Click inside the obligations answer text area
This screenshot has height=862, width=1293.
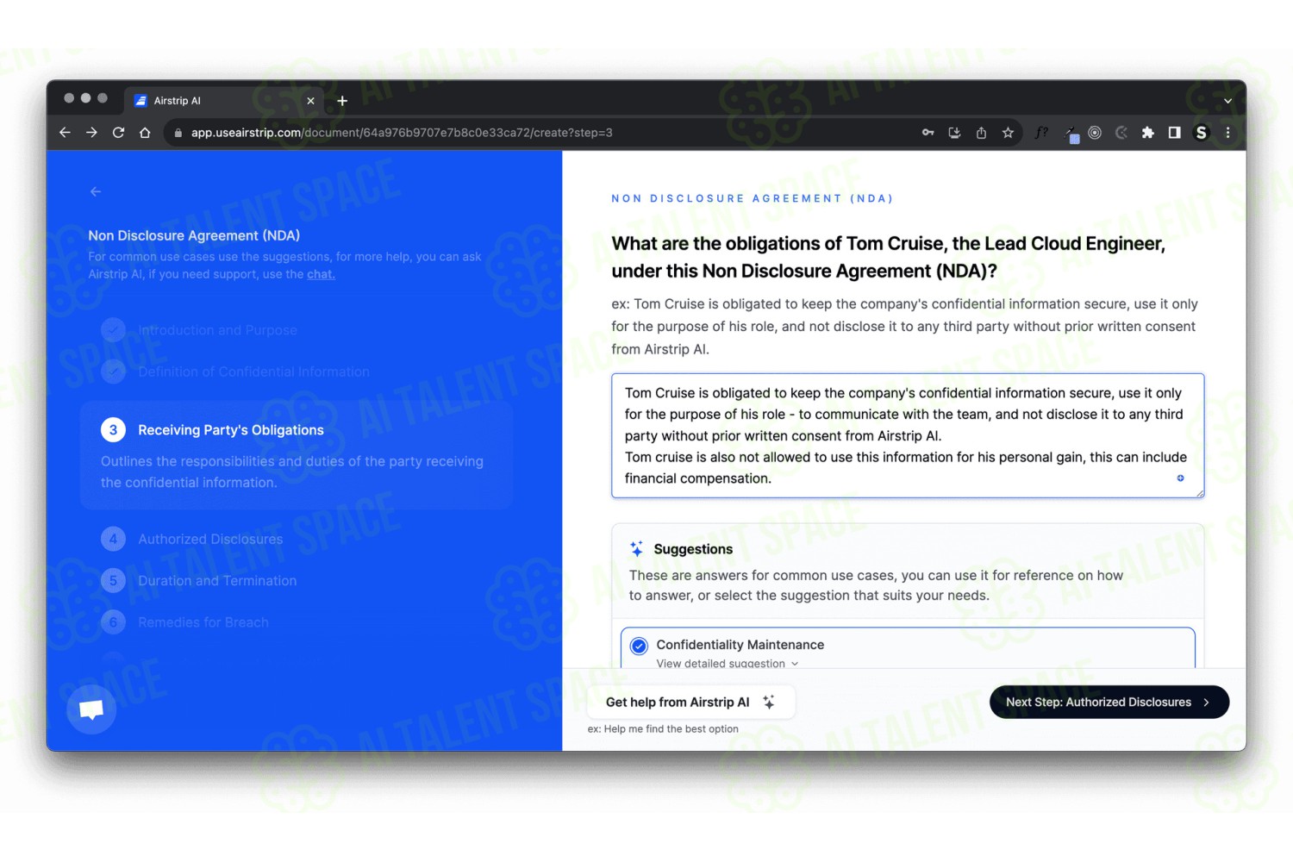(908, 435)
